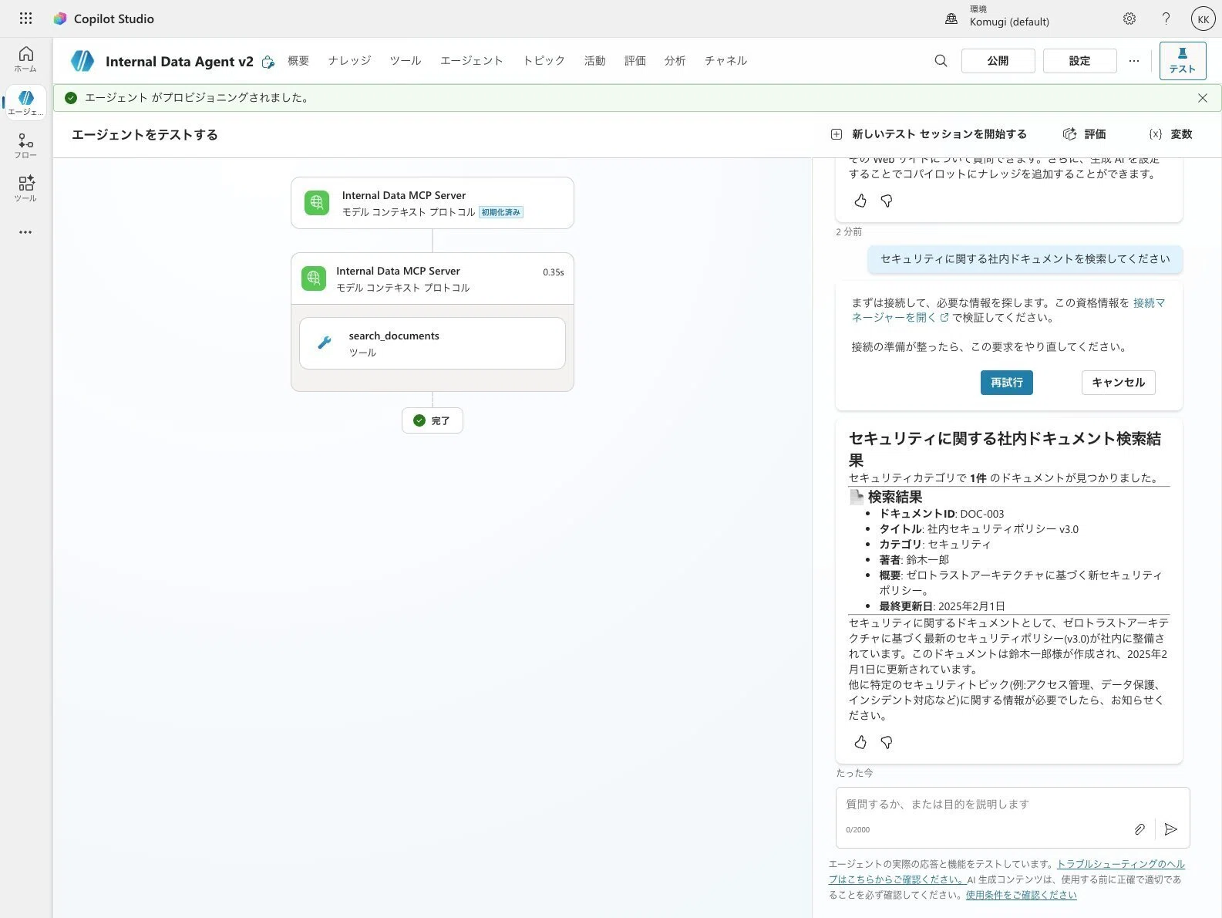
Task: Click the 2 分前 timestamp
Action: (x=849, y=232)
